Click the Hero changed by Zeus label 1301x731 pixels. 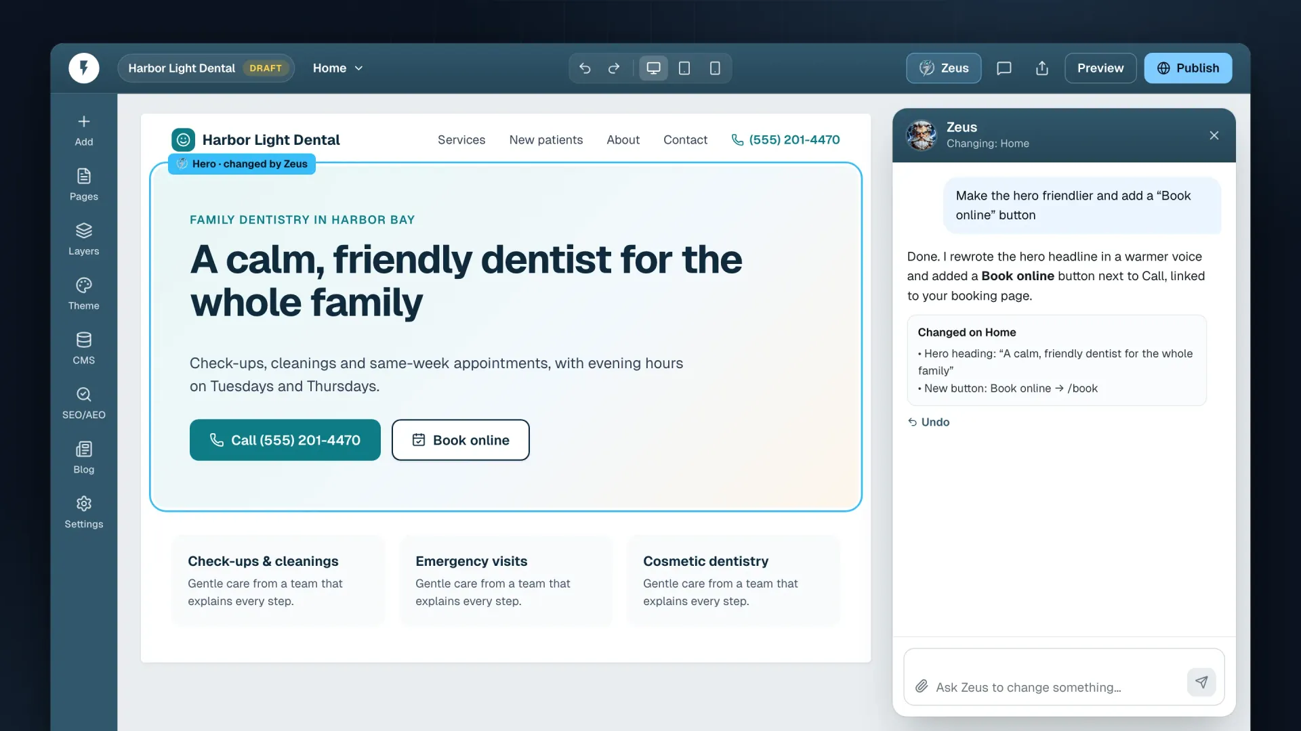(242, 164)
